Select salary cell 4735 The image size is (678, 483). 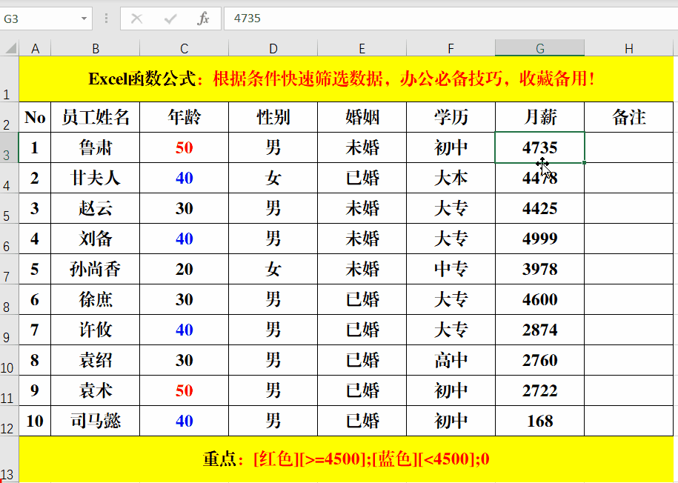click(539, 147)
